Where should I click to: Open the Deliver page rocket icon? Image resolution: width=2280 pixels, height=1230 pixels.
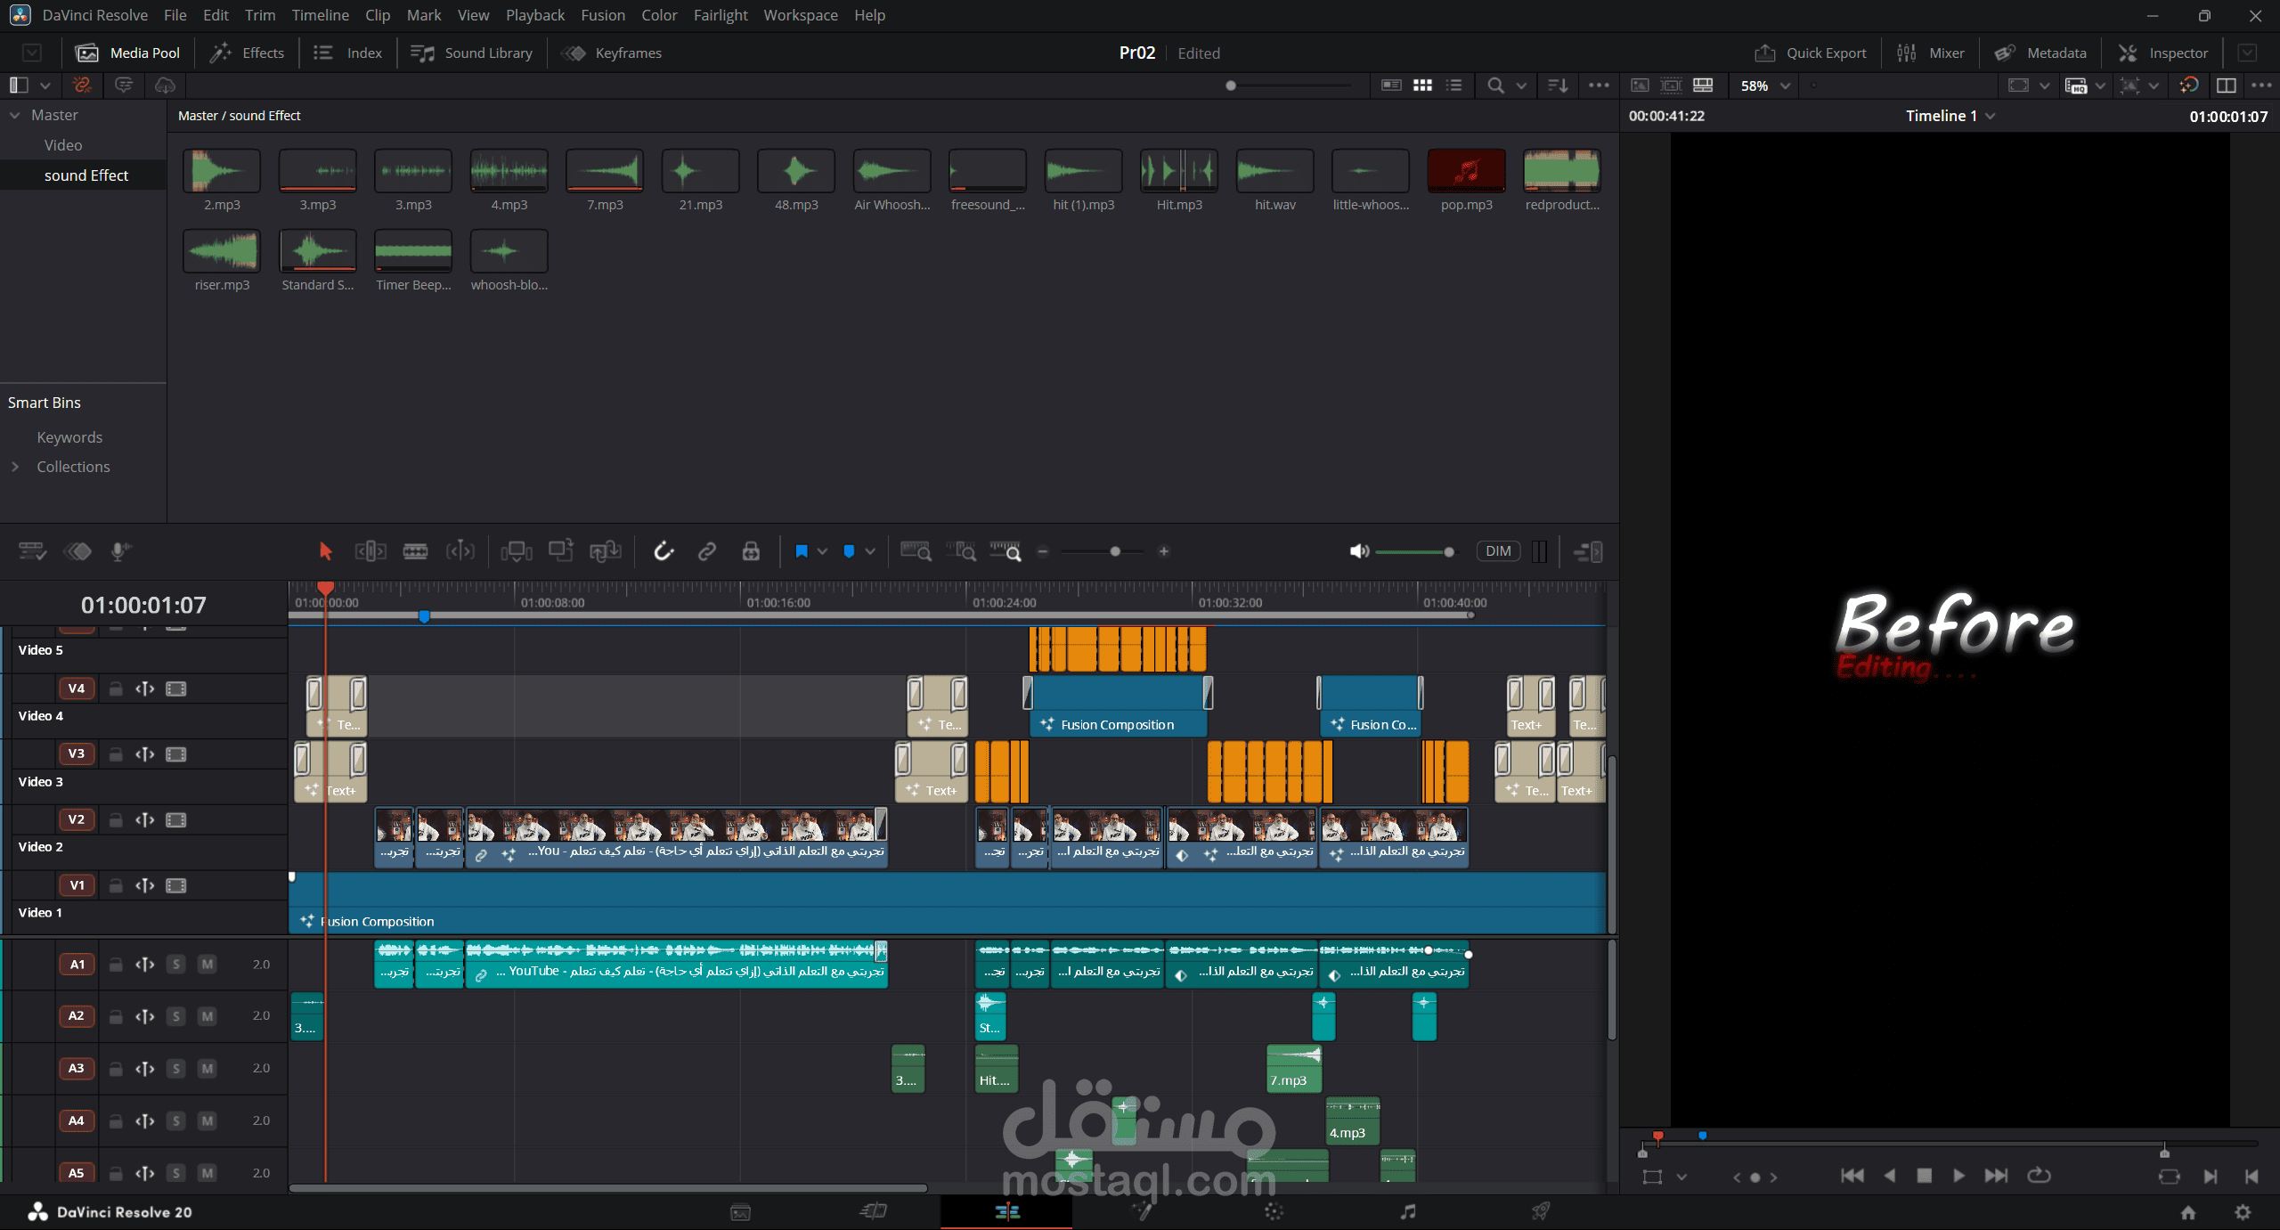[1541, 1211]
